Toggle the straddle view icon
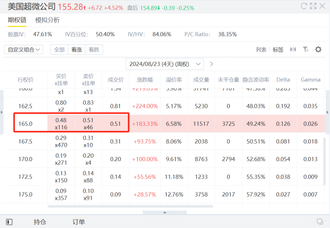 click(x=293, y=49)
